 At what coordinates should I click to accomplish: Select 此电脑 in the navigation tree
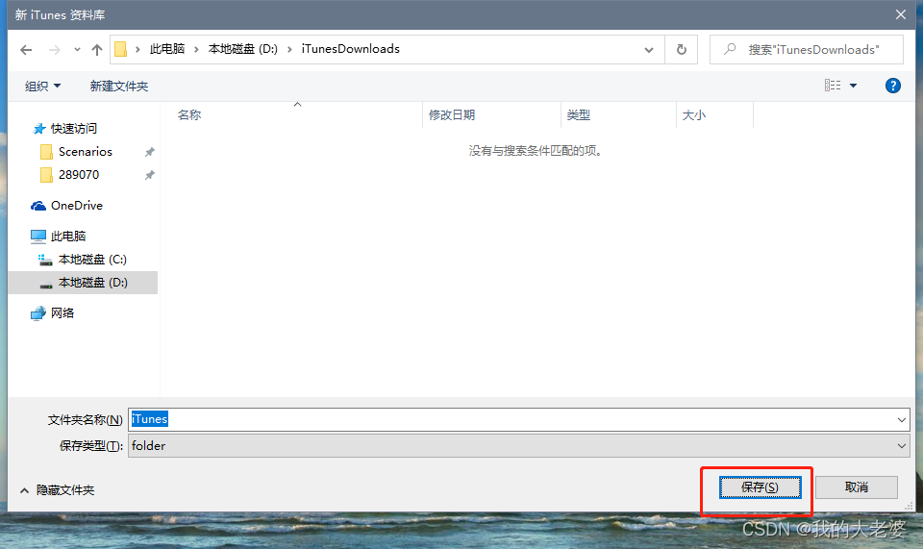68,236
